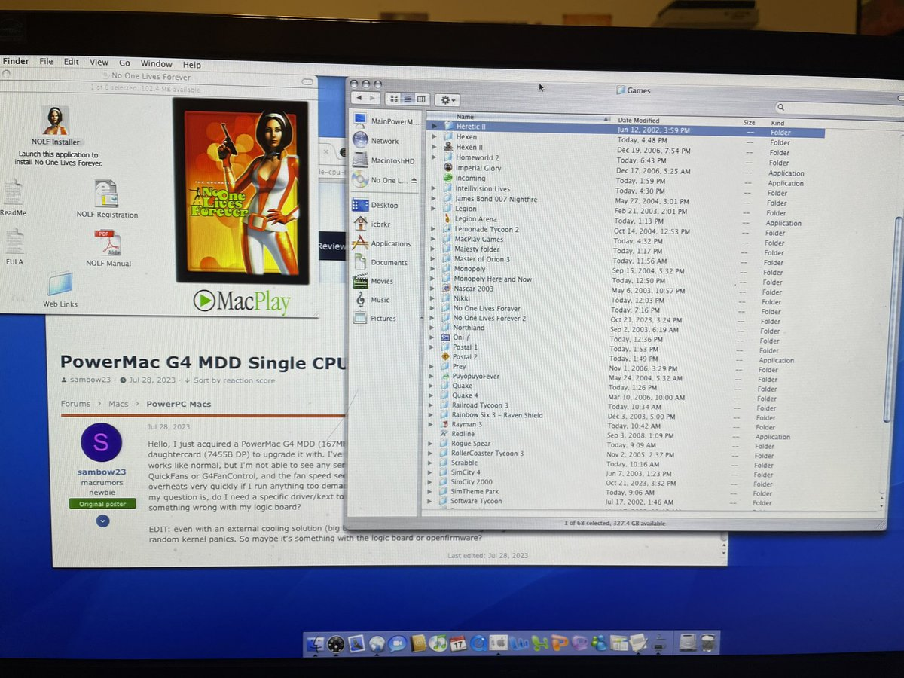
Task: Click the No One Lives Forever cover artwork
Action: tap(240, 191)
